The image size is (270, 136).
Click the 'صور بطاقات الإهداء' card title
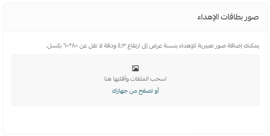click(228, 17)
